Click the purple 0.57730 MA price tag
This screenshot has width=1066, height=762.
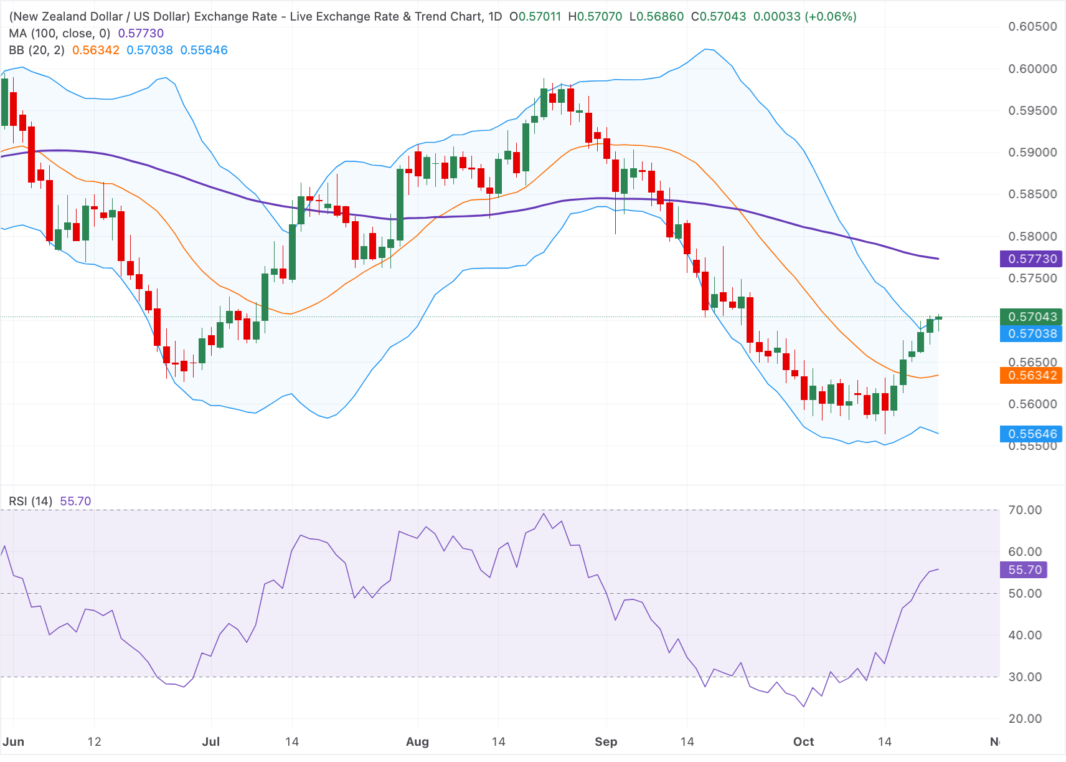coord(1031,259)
